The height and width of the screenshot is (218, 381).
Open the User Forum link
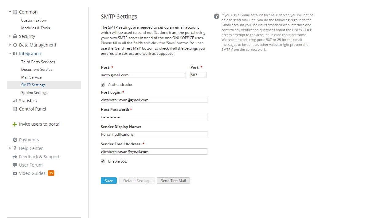pos(31,165)
